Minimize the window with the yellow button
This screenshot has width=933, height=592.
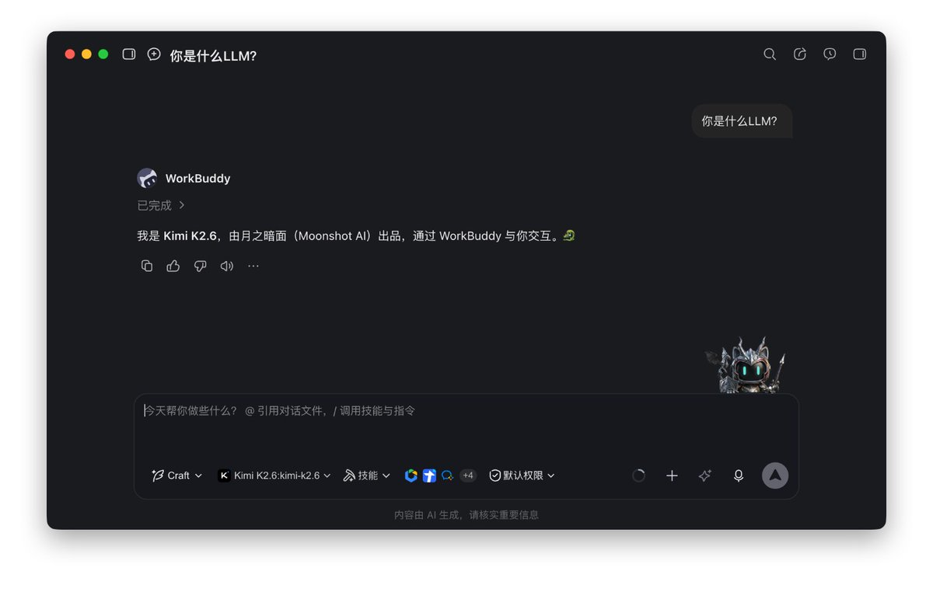(86, 54)
